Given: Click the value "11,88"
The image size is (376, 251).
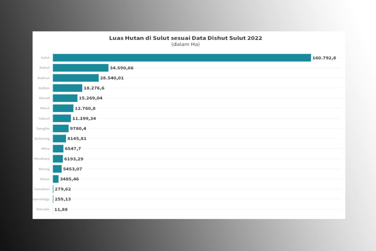Looking at the screenshot, I should coord(61,209).
